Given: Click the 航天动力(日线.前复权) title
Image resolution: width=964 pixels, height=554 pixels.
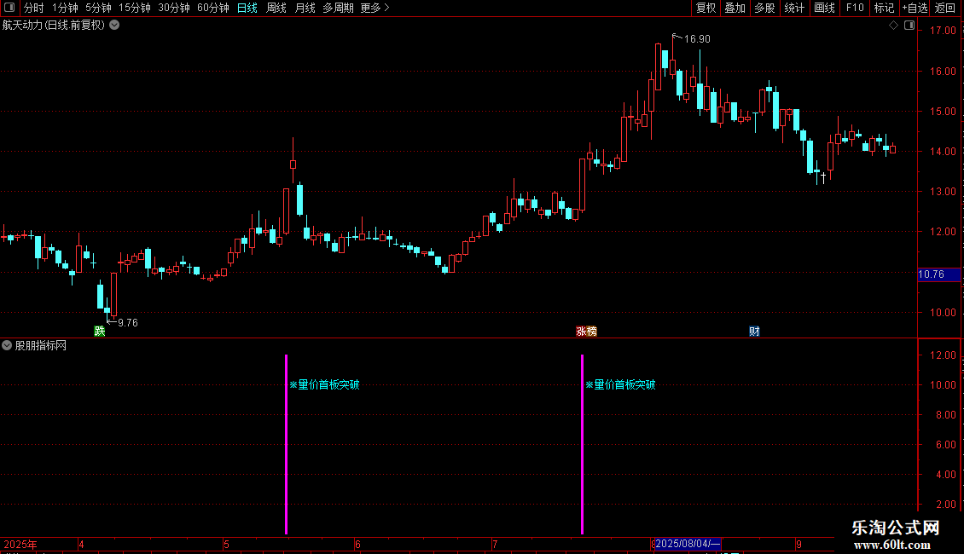Looking at the screenshot, I should (54, 26).
